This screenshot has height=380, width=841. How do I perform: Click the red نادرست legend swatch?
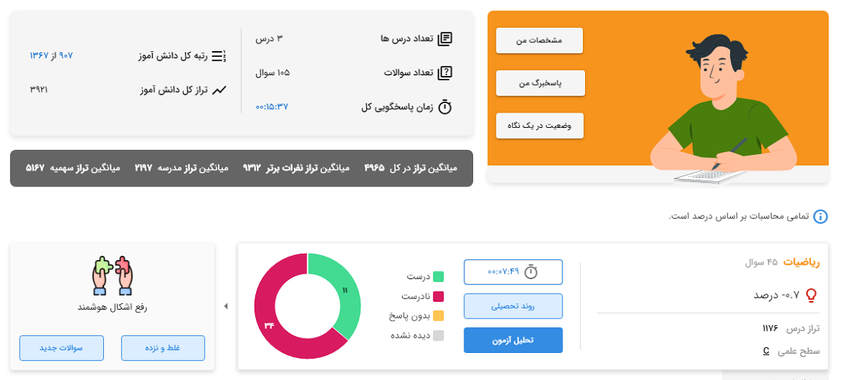(438, 297)
